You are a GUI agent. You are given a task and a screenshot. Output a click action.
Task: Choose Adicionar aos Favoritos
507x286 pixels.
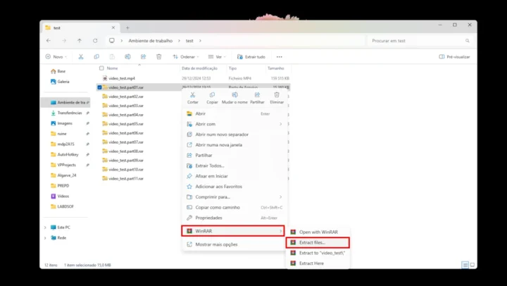pyautogui.click(x=234, y=187)
